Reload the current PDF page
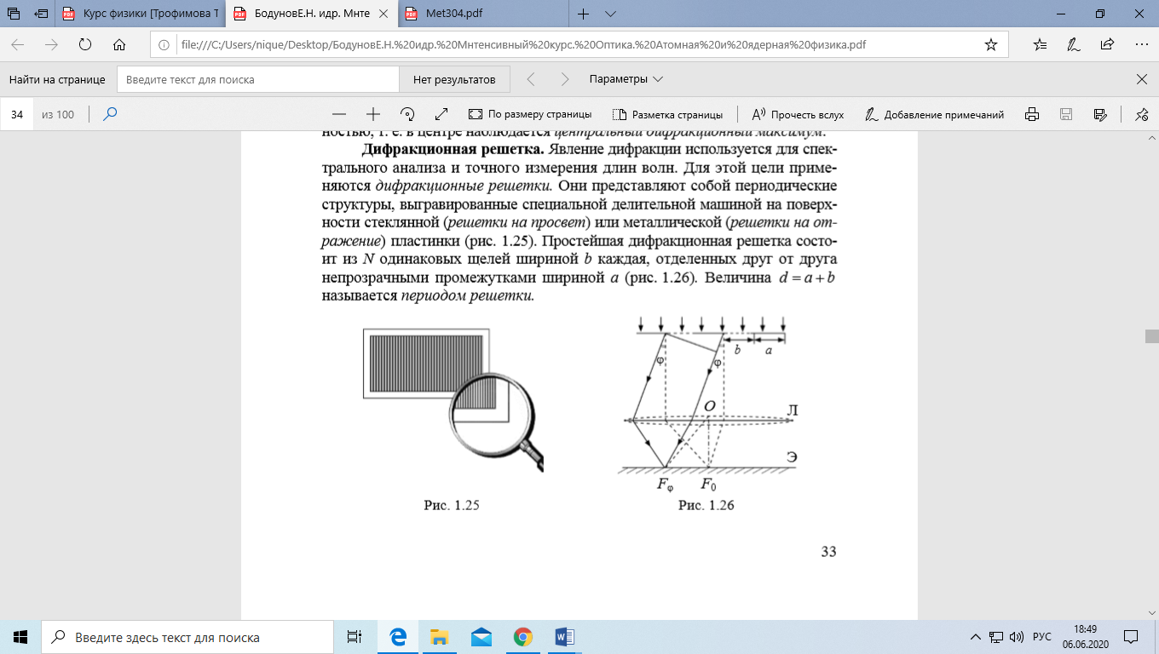This screenshot has width=1159, height=654. point(85,44)
